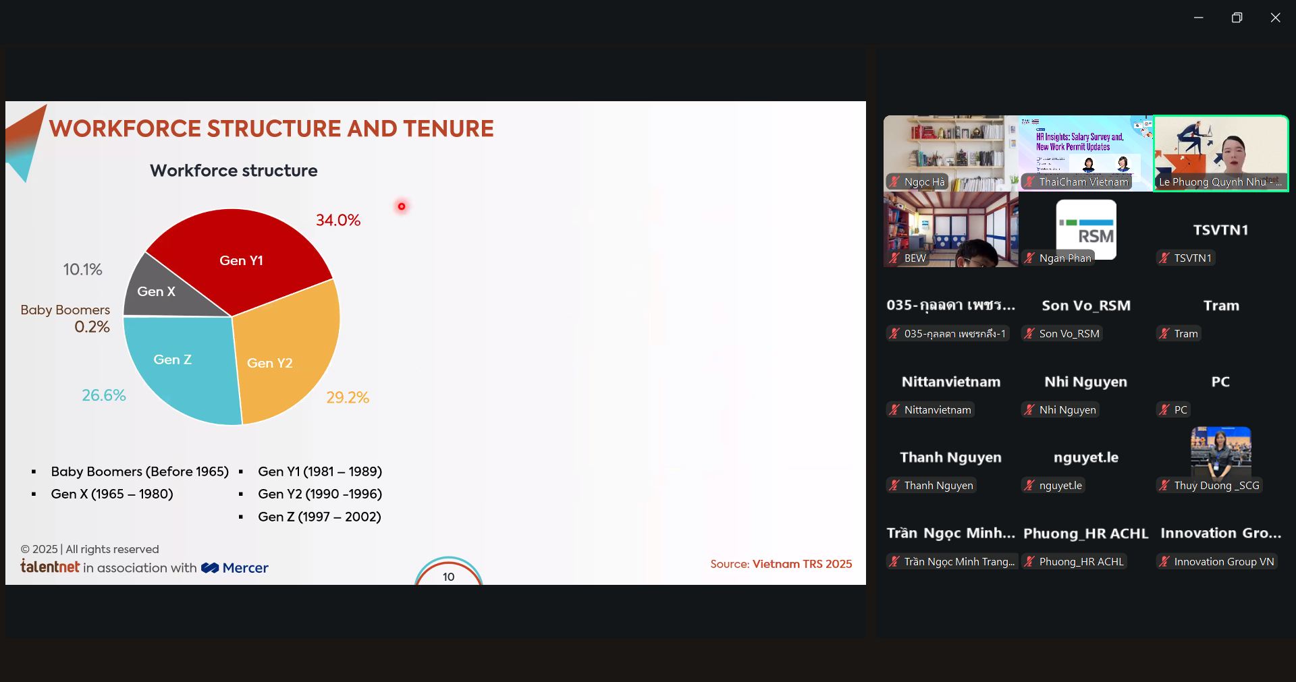1296x682 pixels.
Task: Toggle the mic indicator beside Thuy Duong _SCG
Action: [1164, 486]
